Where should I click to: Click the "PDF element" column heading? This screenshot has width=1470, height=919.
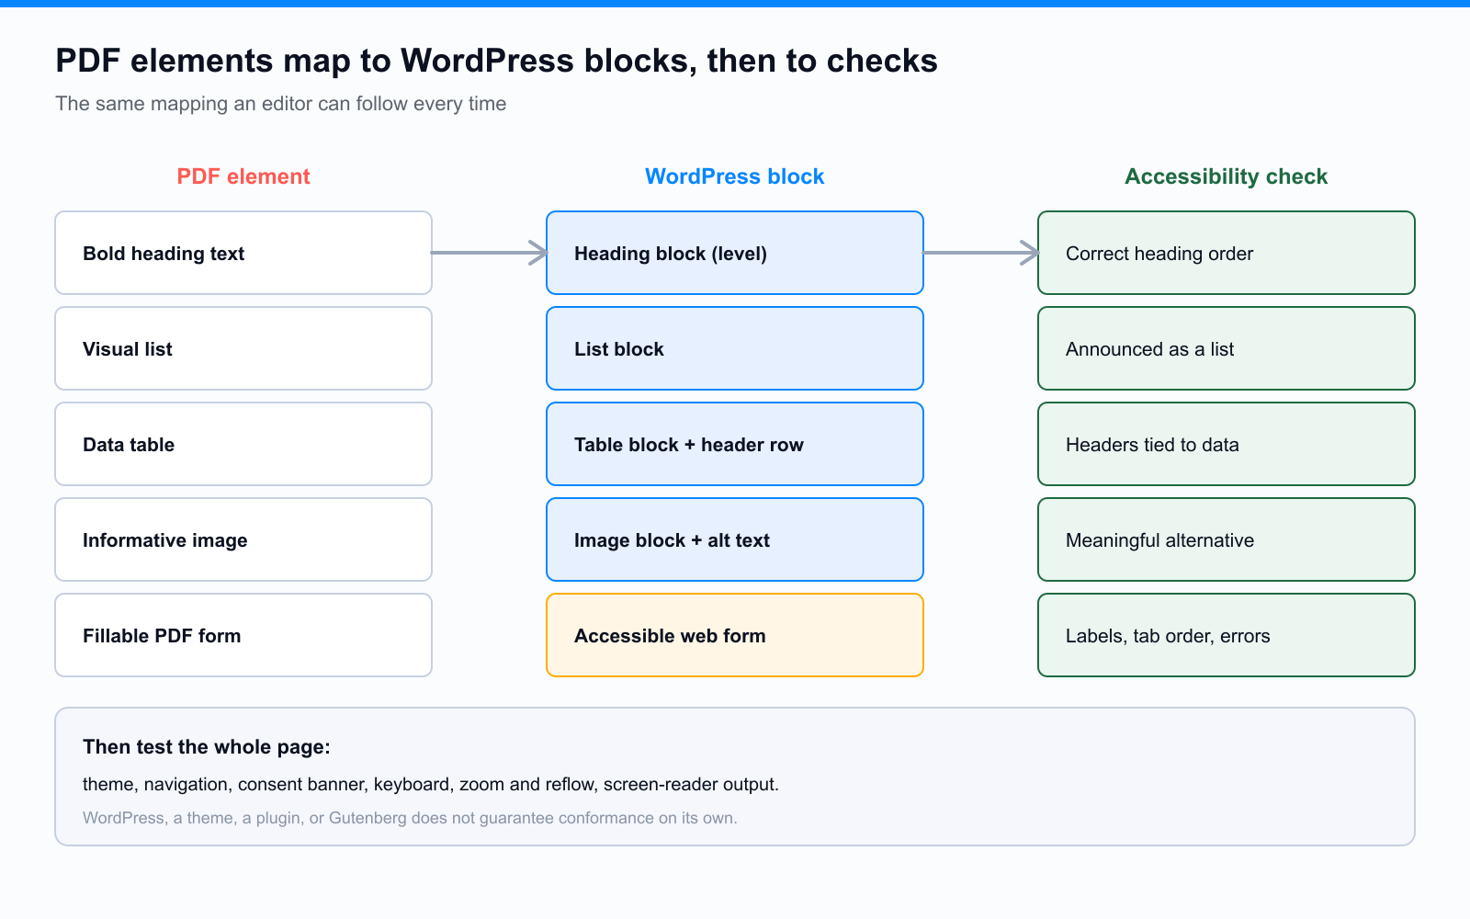[243, 176]
